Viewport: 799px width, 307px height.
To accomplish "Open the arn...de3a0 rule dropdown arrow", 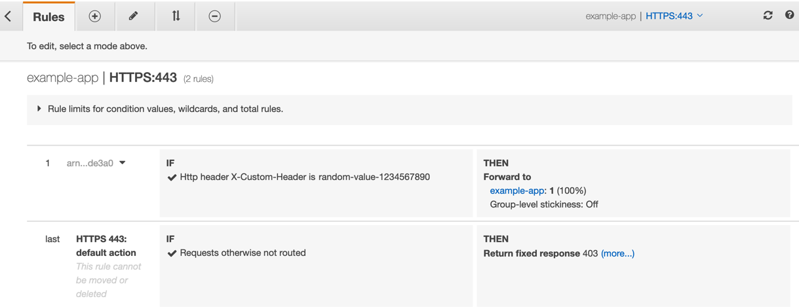I will click(x=123, y=163).
